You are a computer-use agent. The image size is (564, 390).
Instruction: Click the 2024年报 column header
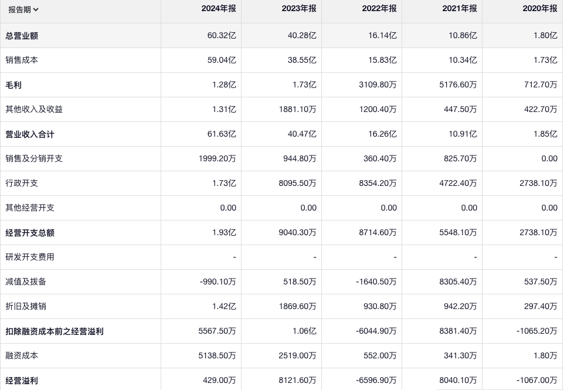tap(219, 9)
